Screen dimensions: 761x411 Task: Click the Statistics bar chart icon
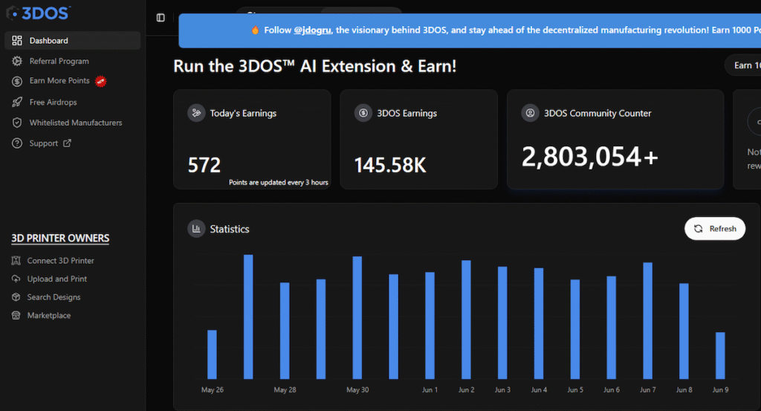196,229
